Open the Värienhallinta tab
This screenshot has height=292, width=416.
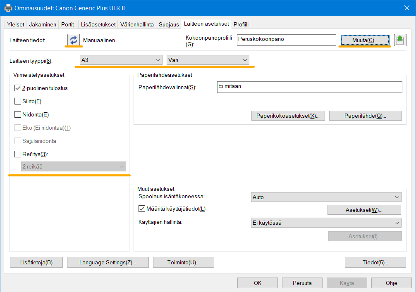[137, 24]
